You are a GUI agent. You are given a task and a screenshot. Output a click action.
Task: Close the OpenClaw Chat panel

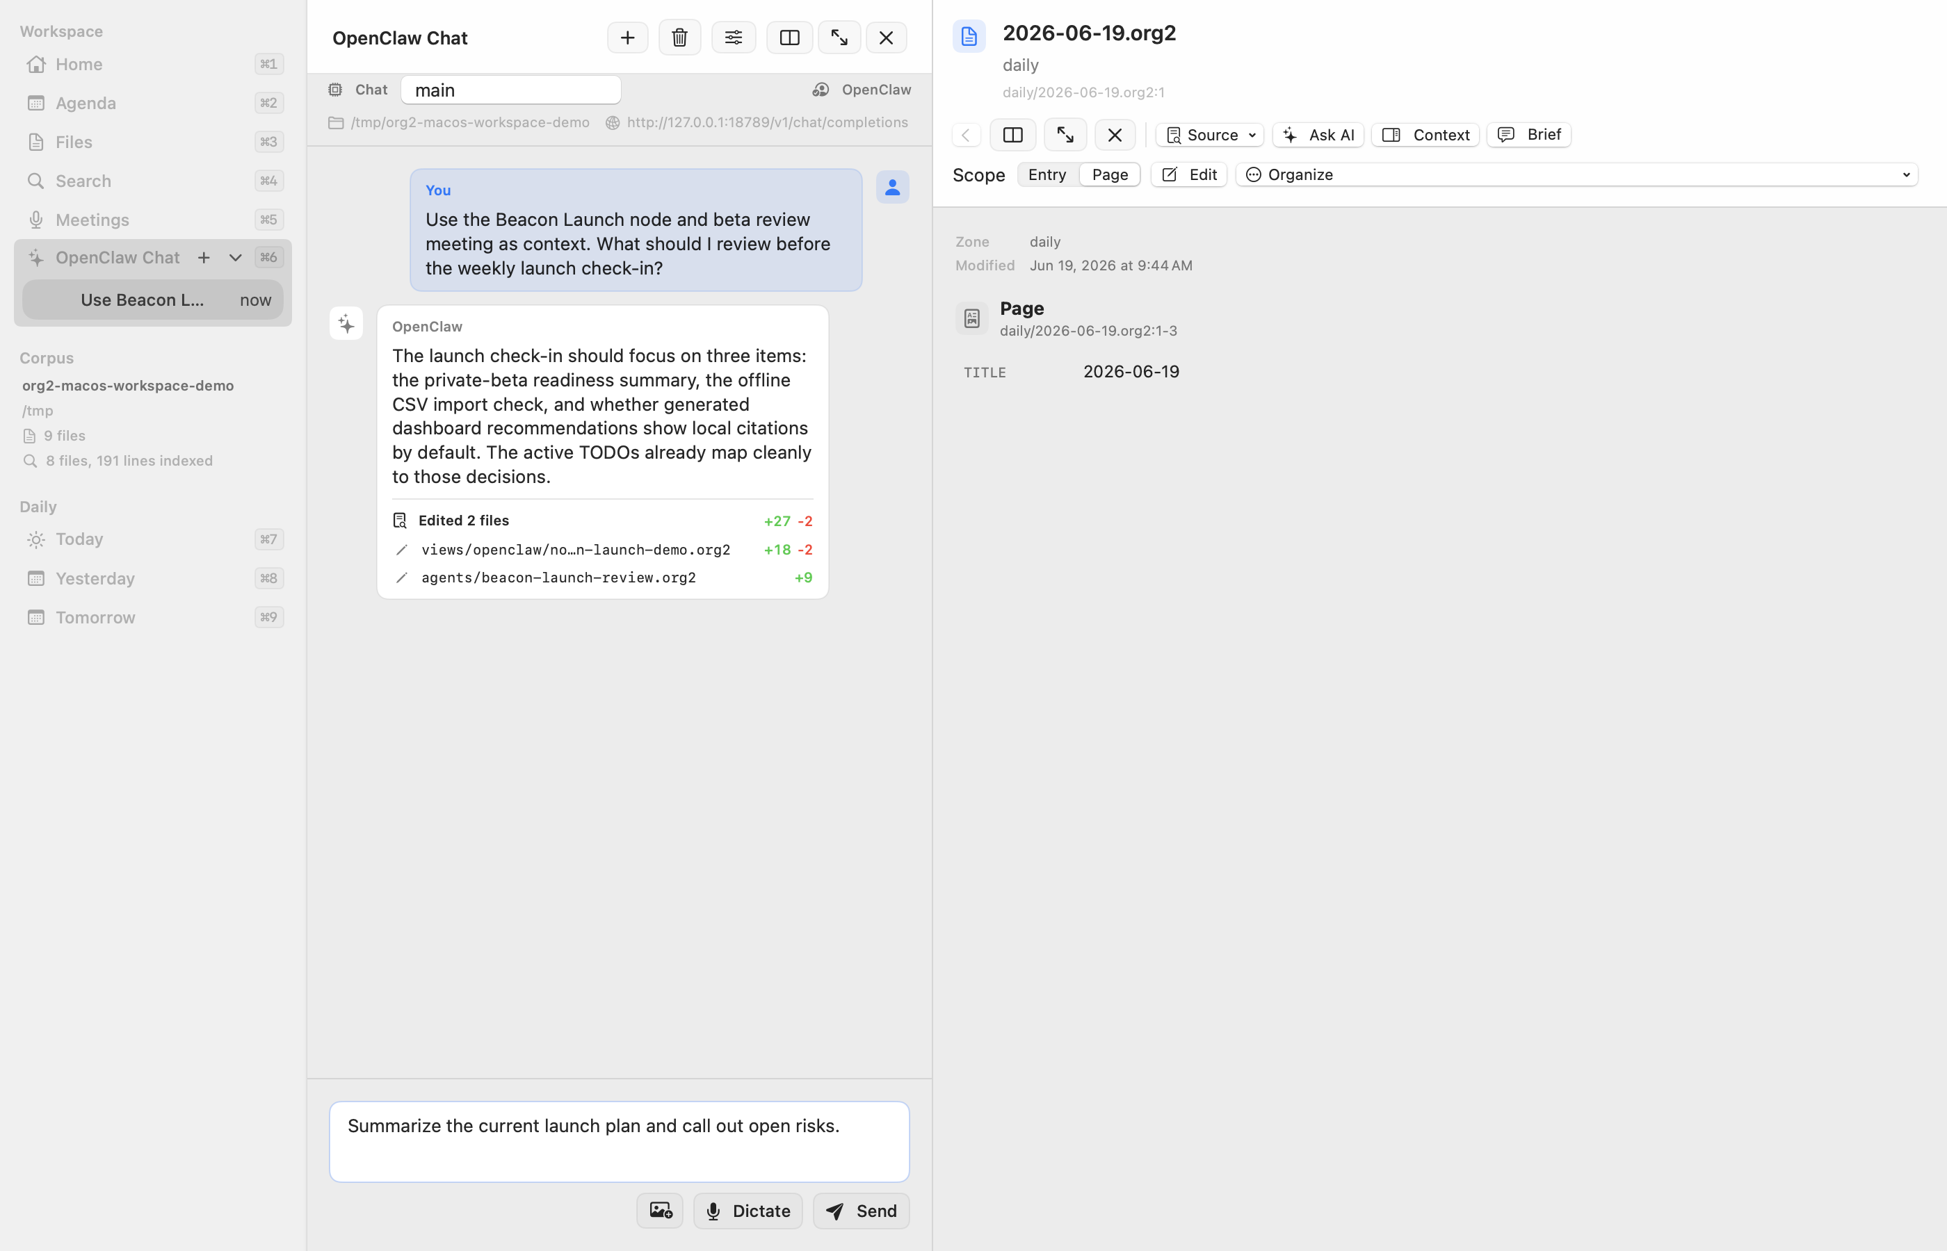(x=886, y=38)
